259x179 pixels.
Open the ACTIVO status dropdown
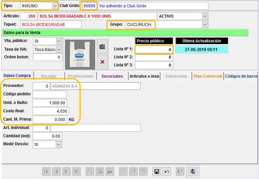(x=205, y=16)
